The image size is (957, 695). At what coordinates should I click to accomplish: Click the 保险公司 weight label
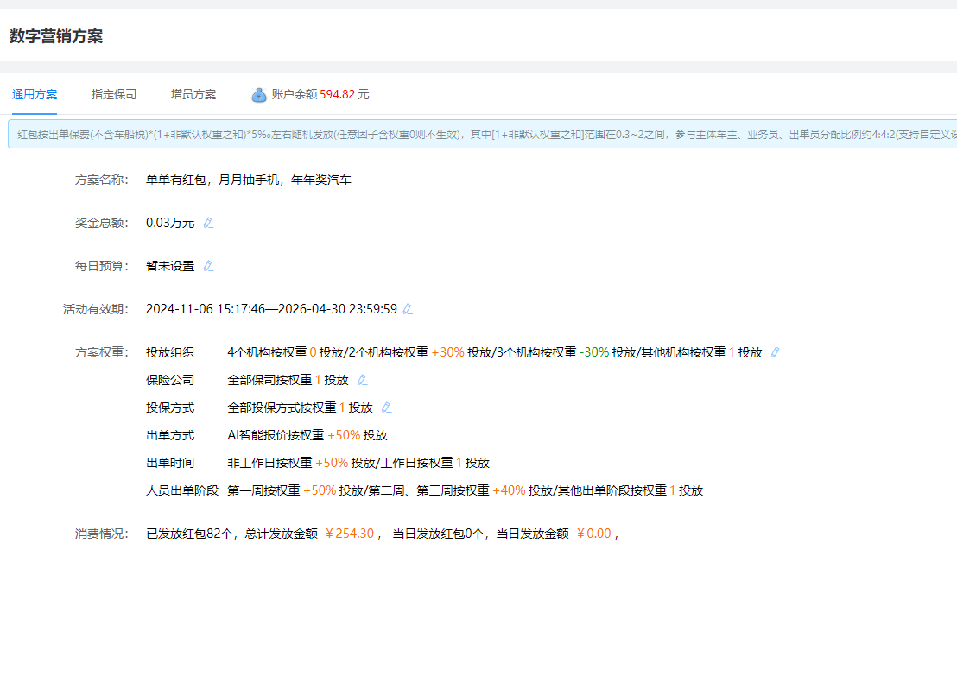pos(170,380)
